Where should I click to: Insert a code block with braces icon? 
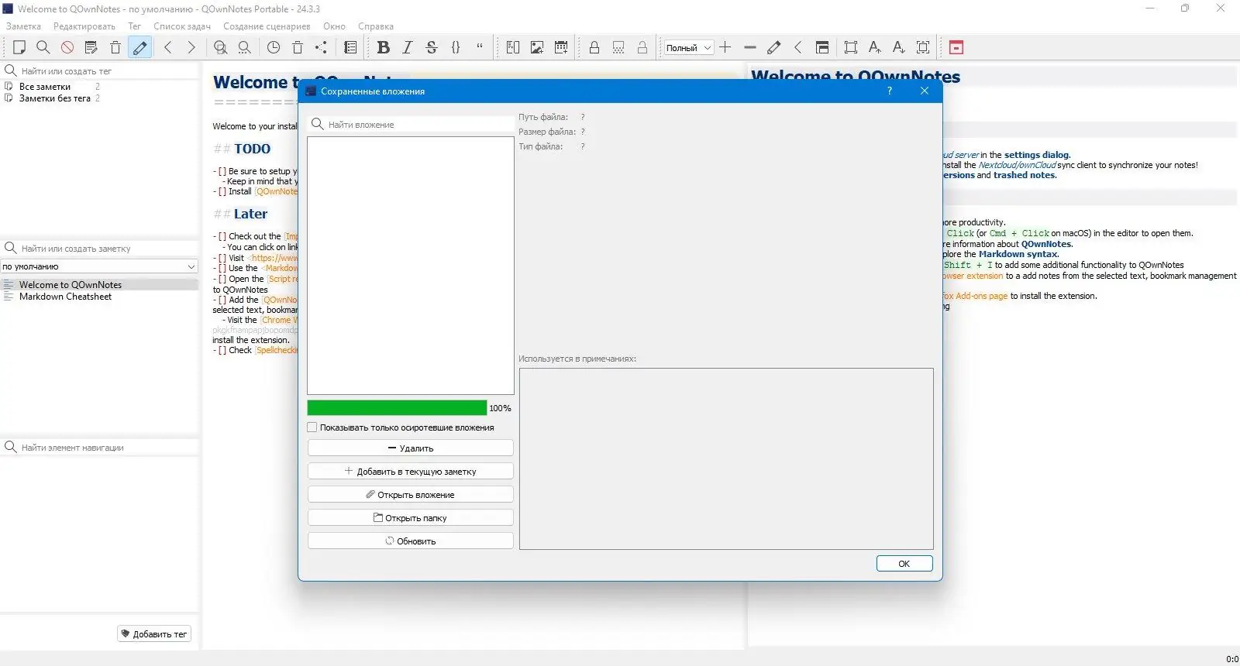(456, 47)
